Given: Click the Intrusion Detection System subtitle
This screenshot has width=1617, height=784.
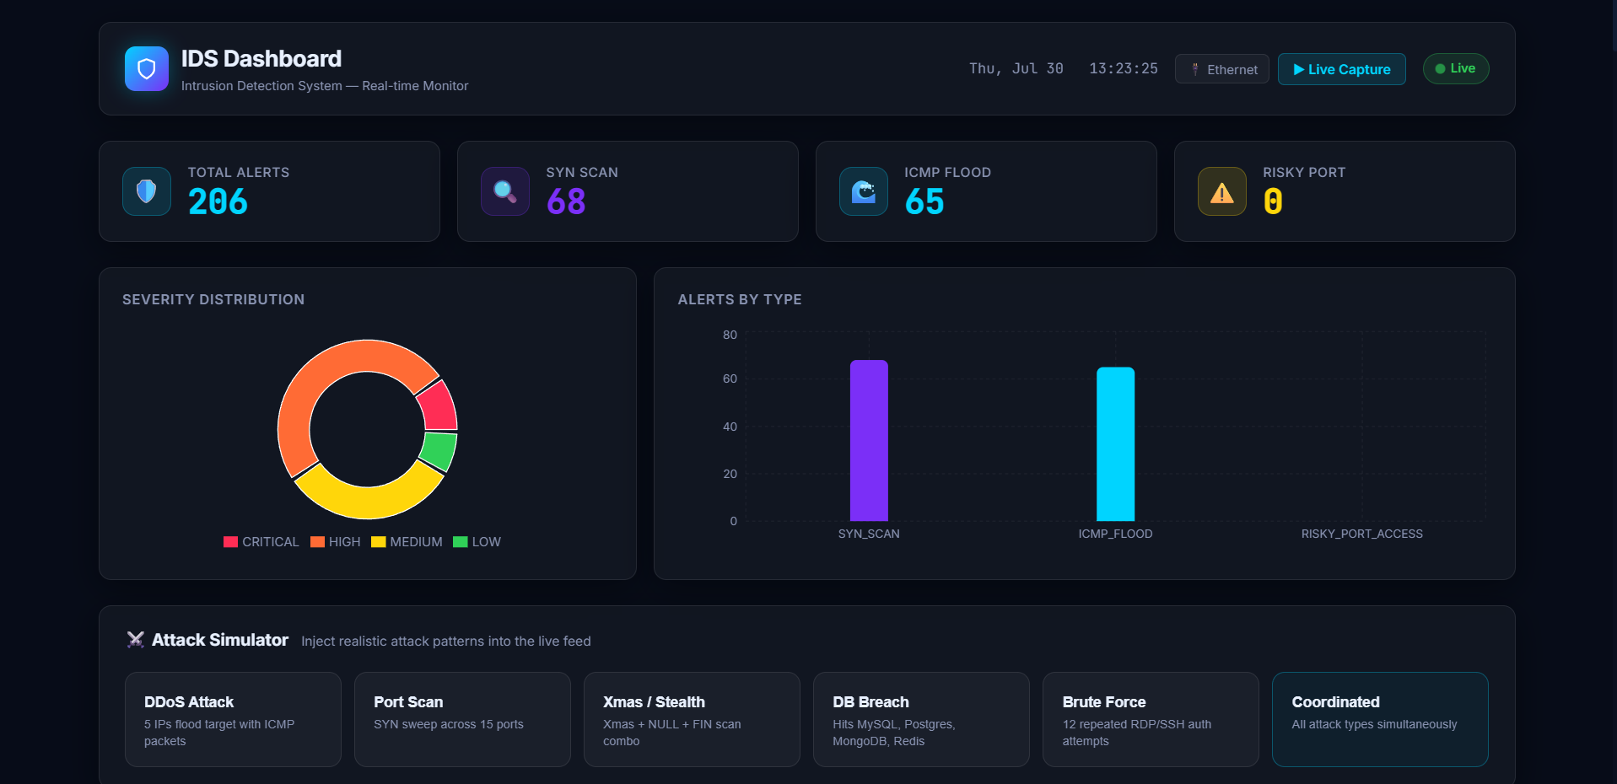Looking at the screenshot, I should 325,86.
